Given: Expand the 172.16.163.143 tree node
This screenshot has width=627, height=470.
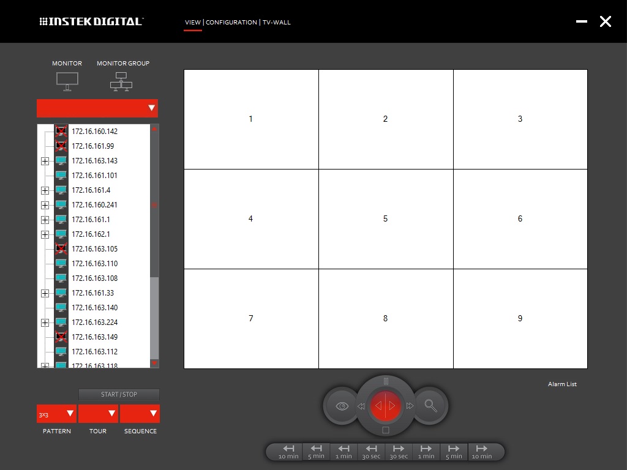Looking at the screenshot, I should point(45,161).
